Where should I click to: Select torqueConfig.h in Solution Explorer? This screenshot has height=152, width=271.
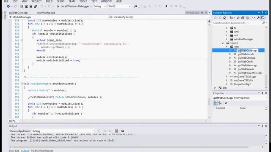243,84
